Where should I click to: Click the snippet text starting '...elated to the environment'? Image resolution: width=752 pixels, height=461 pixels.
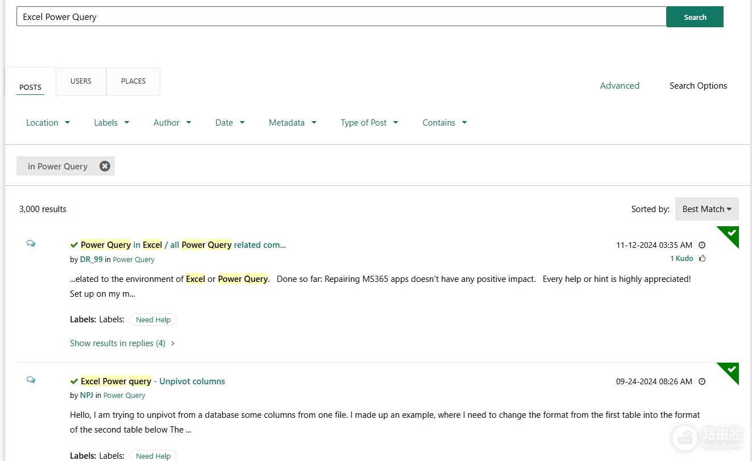tap(380, 286)
